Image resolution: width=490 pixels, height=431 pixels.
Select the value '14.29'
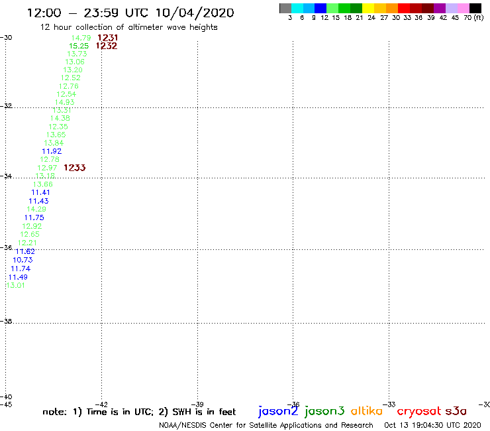coord(36,209)
